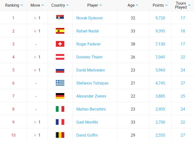The height and width of the screenshot is (141, 194).
Task: Open Stefanos Tsitsipas player link
Action: 92,83
